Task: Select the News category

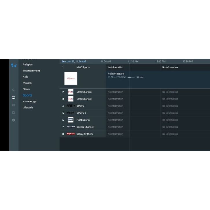Action: [x=26, y=89]
